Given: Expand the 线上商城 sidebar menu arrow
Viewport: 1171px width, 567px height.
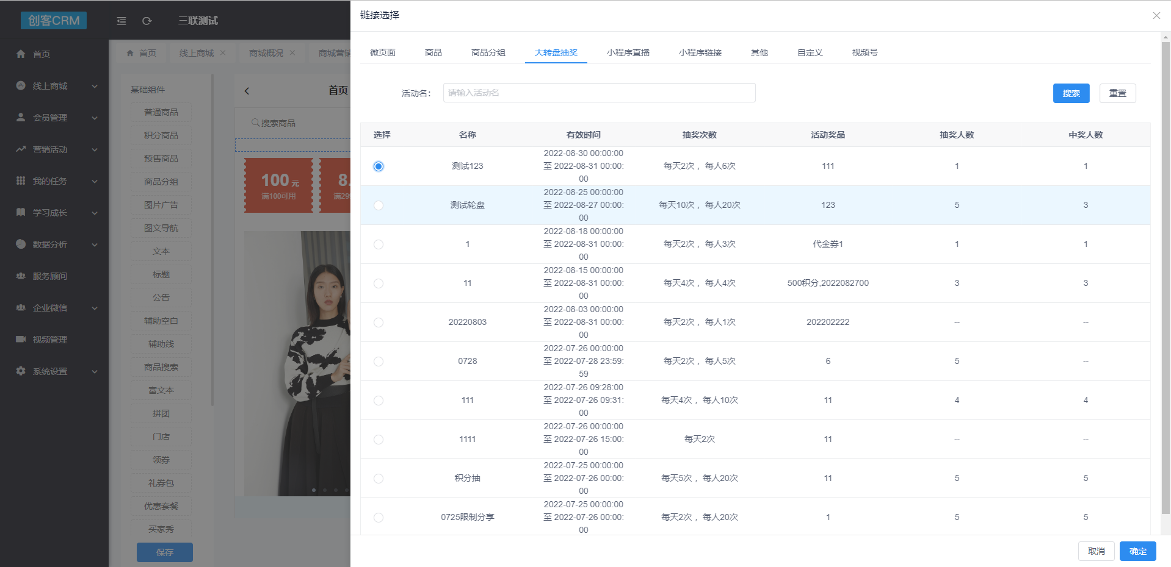Looking at the screenshot, I should pos(95,86).
